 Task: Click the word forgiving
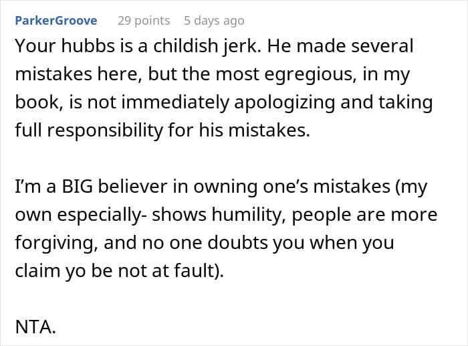click(55, 243)
